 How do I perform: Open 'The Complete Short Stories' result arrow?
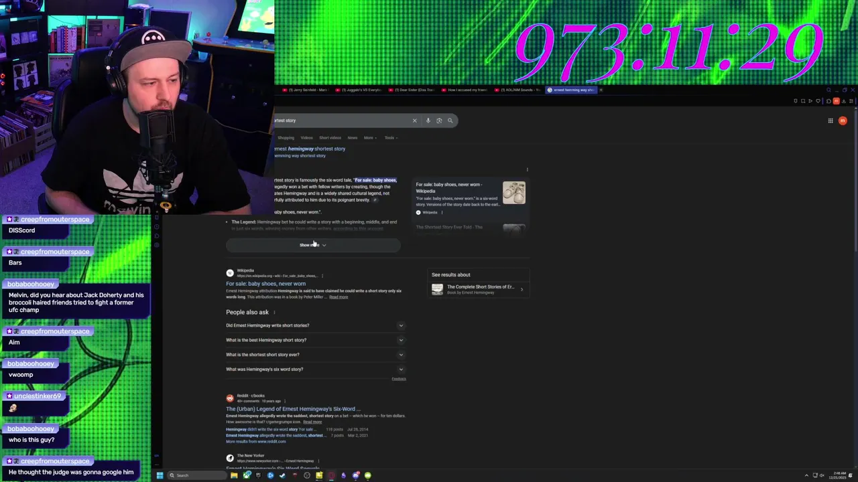click(522, 289)
